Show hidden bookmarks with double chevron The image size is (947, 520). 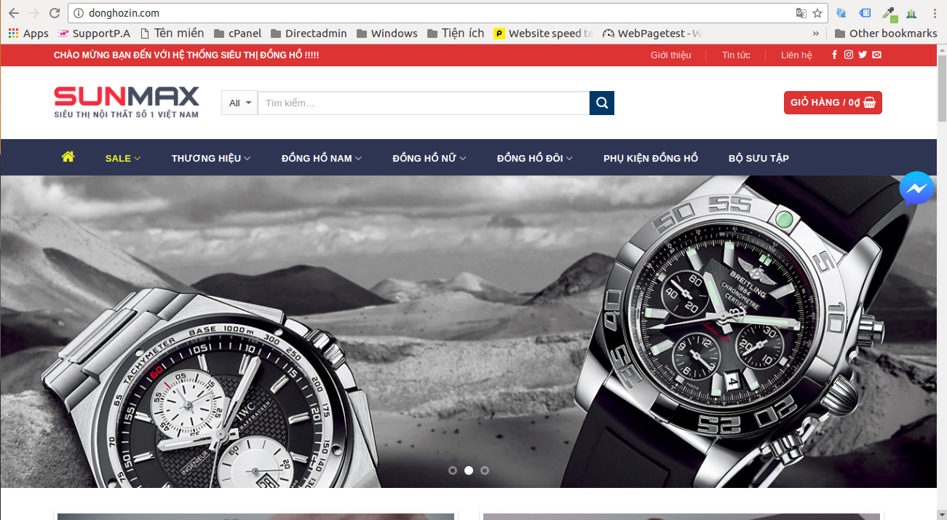[x=816, y=34]
